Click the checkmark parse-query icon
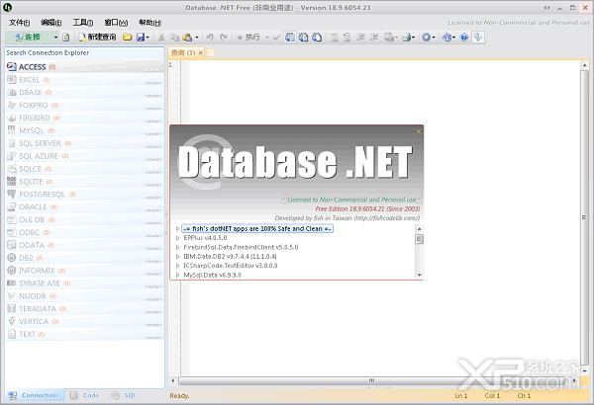Viewport: 594px width, 405px height. click(276, 38)
